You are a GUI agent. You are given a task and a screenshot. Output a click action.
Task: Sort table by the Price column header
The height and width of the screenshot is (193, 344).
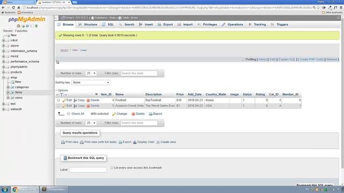pos(180,94)
